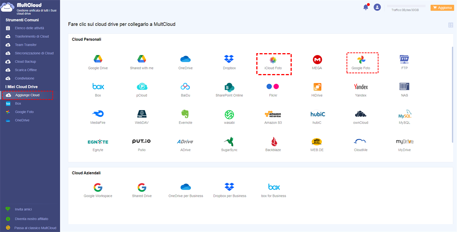Click the Invita amici link
The height and width of the screenshot is (232, 457).
[23, 209]
